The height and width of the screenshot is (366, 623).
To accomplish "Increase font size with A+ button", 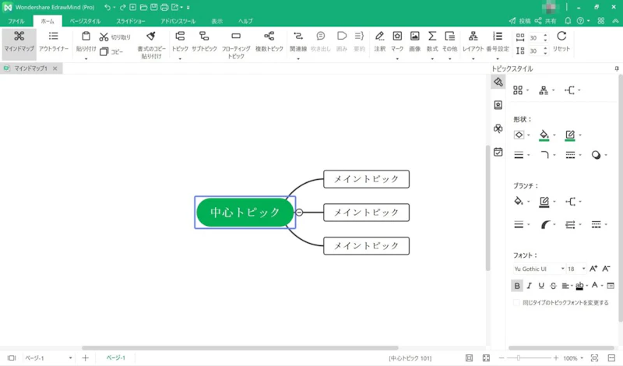I will pyautogui.click(x=593, y=269).
